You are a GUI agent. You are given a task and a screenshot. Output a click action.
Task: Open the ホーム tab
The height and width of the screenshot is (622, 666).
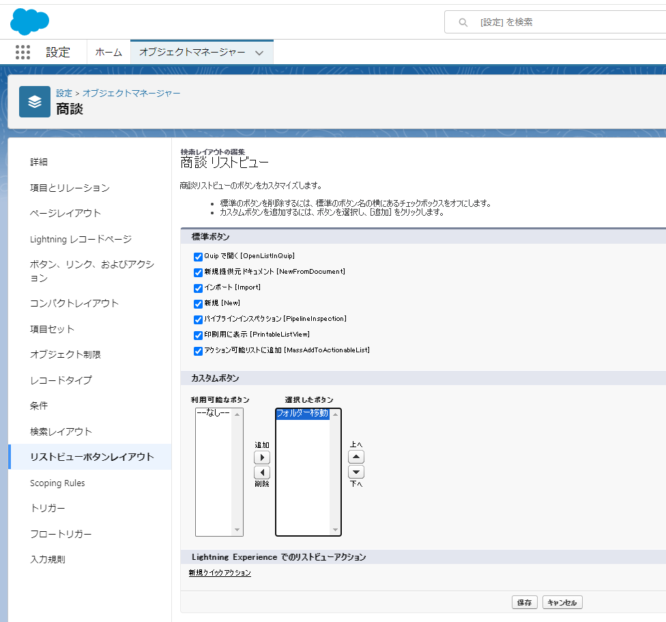coord(108,53)
